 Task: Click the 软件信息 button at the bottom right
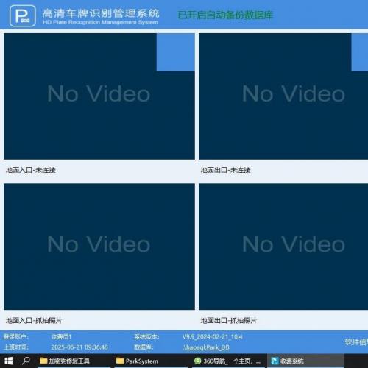point(356,342)
